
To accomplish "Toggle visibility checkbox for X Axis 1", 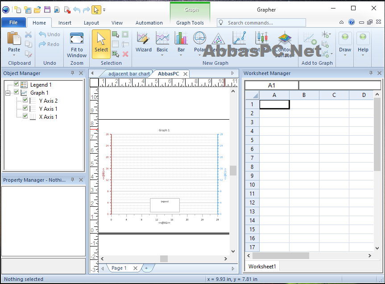I will pyautogui.click(x=25, y=116).
